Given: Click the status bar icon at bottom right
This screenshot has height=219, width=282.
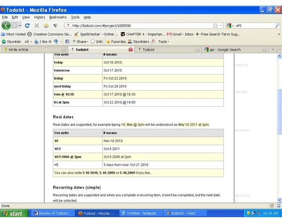Looking at the screenshot, I should 279,206.
